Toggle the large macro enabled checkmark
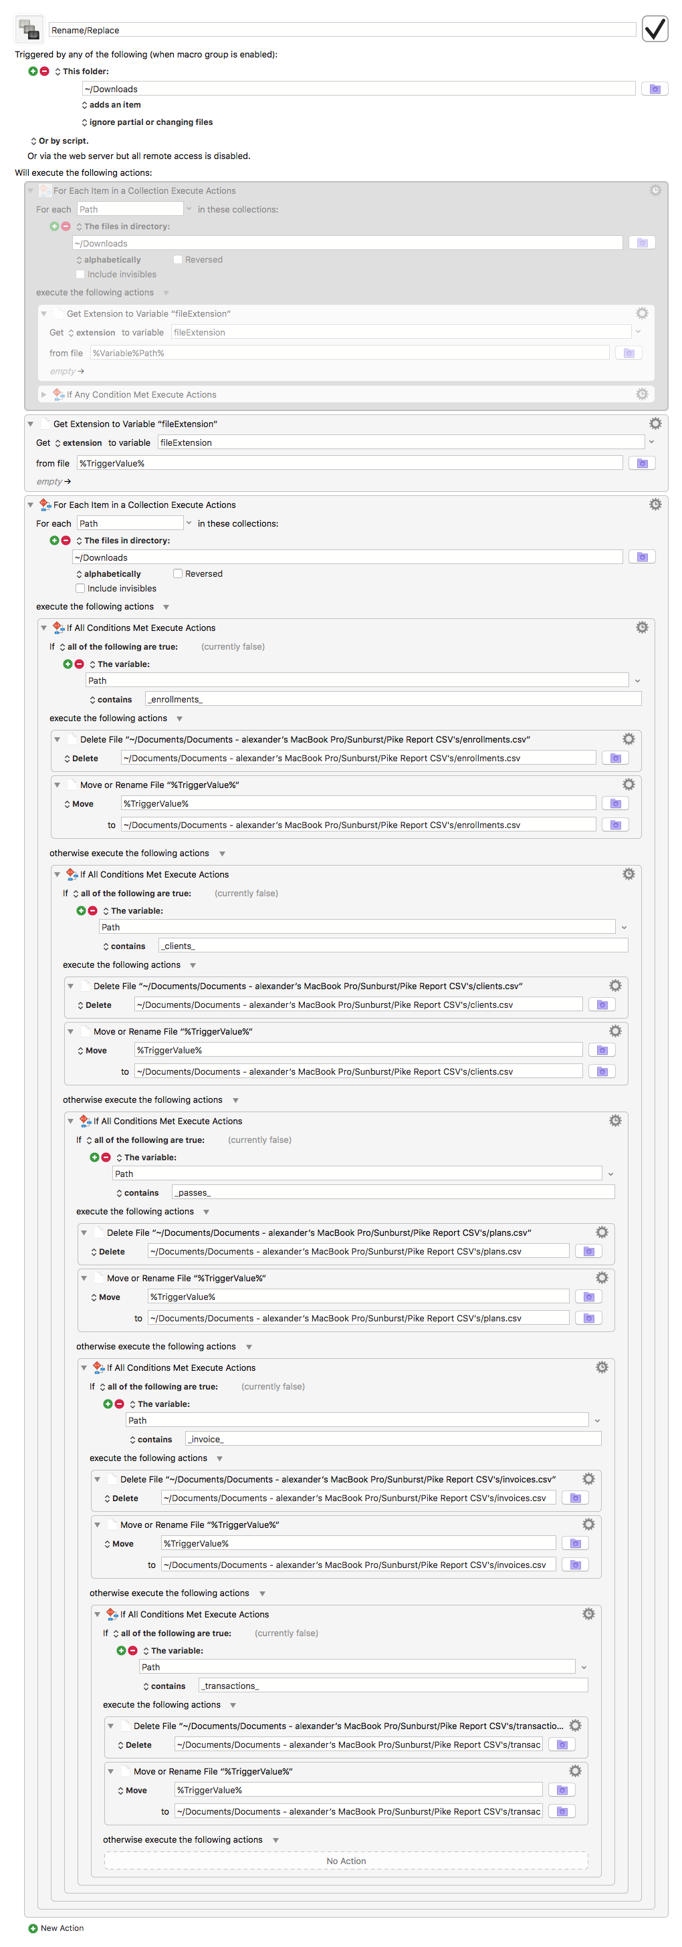The width and height of the screenshot is (682, 1947). click(655, 29)
